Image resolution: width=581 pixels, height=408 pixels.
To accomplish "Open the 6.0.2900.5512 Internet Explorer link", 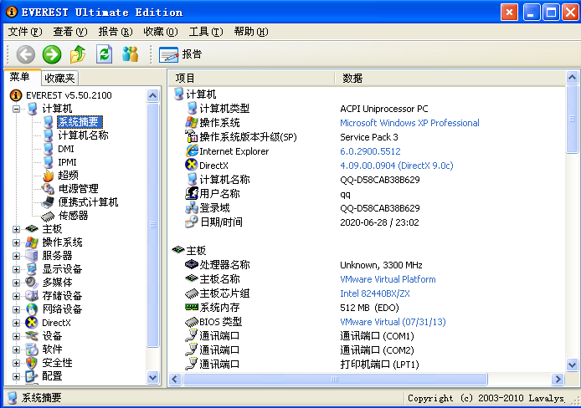I will click(x=370, y=151).
